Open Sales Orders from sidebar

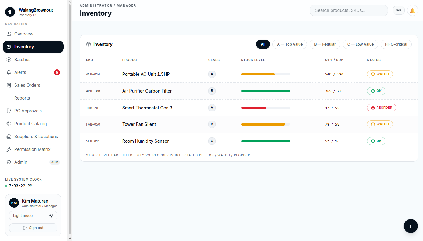33,85
